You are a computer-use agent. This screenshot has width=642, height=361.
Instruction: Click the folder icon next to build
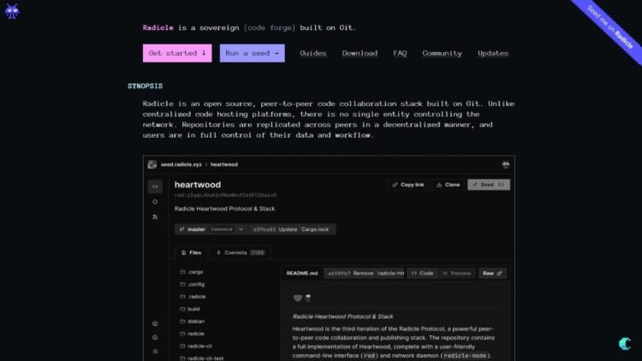(x=182, y=309)
